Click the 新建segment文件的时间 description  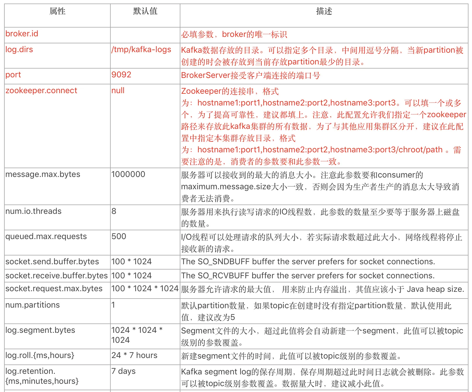[291, 356]
